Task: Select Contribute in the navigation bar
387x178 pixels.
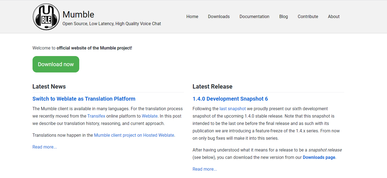Action: (x=308, y=16)
